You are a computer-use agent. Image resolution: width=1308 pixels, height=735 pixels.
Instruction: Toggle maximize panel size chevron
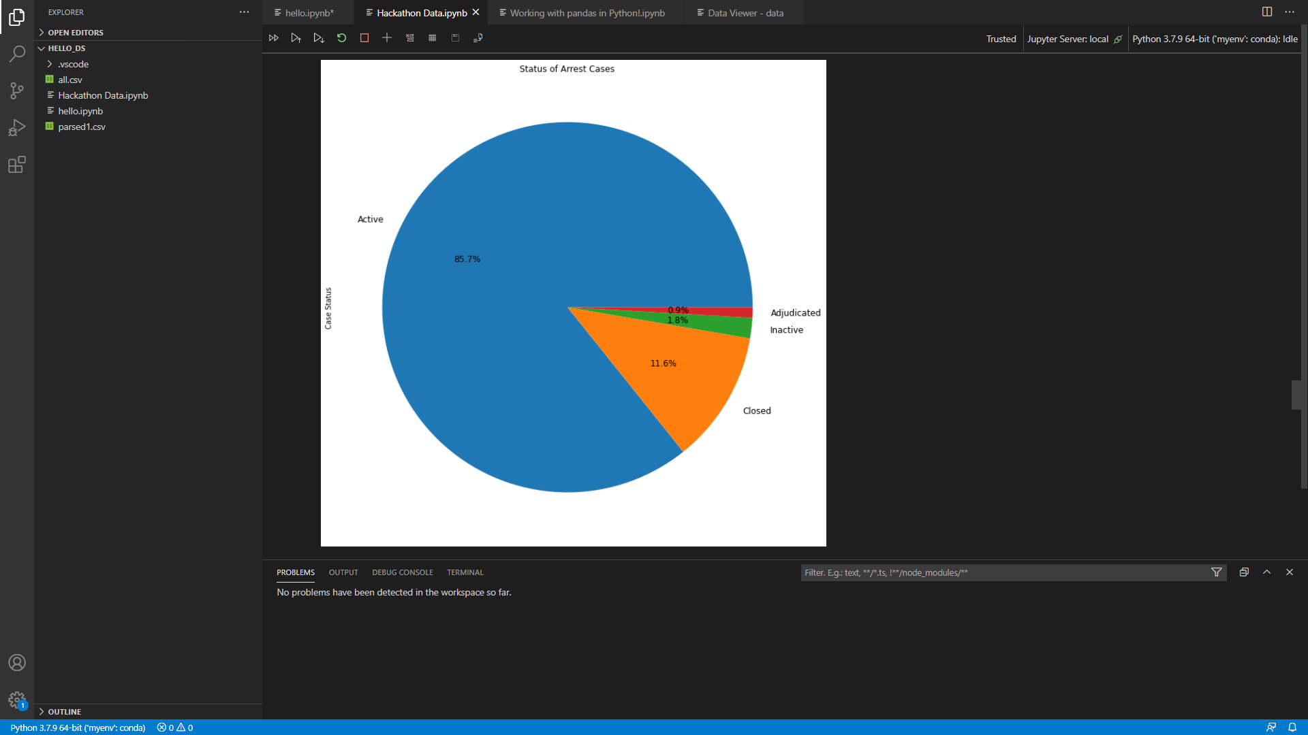tap(1266, 572)
